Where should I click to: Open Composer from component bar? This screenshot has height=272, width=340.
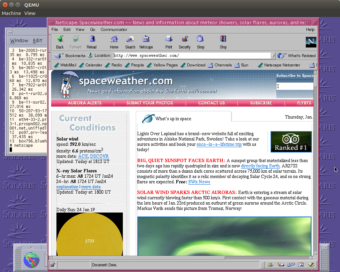311,265
